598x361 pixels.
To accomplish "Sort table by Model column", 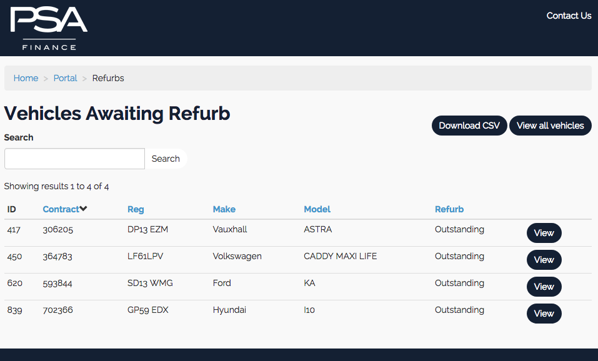I will click(317, 209).
